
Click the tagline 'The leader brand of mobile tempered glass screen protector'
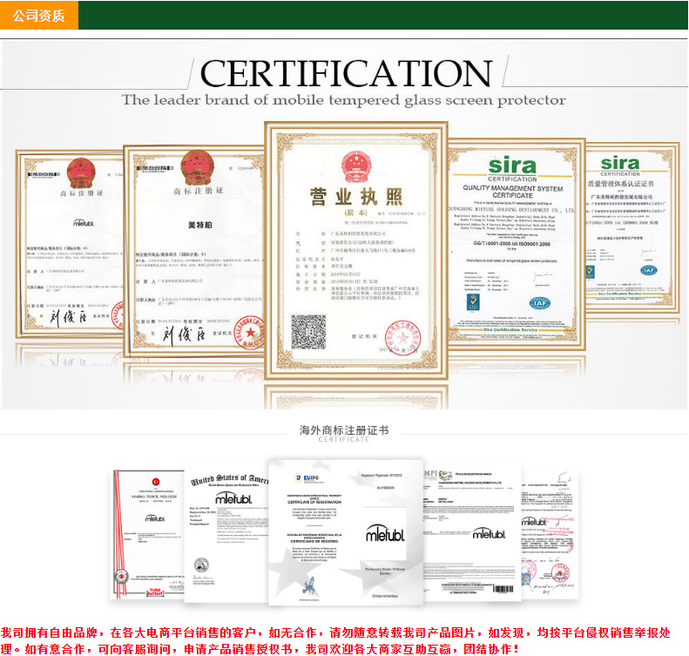pos(343,99)
